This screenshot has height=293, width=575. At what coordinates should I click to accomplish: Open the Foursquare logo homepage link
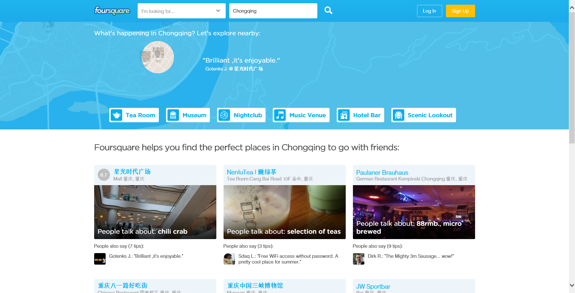[x=112, y=11]
